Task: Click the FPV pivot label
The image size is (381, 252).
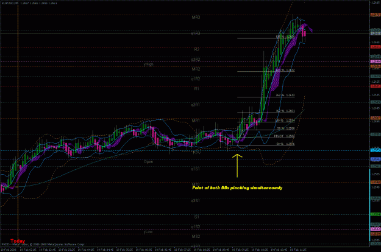Action: (x=196, y=153)
